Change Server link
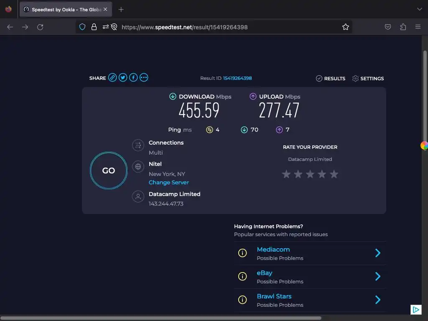Viewport: 428px width, 321px height. (x=169, y=182)
